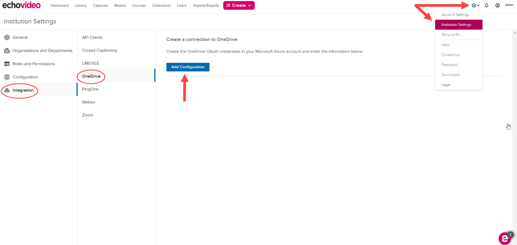This screenshot has height=245, width=517.
Task: Click the scrollbar up arrow
Action: (515, 32)
